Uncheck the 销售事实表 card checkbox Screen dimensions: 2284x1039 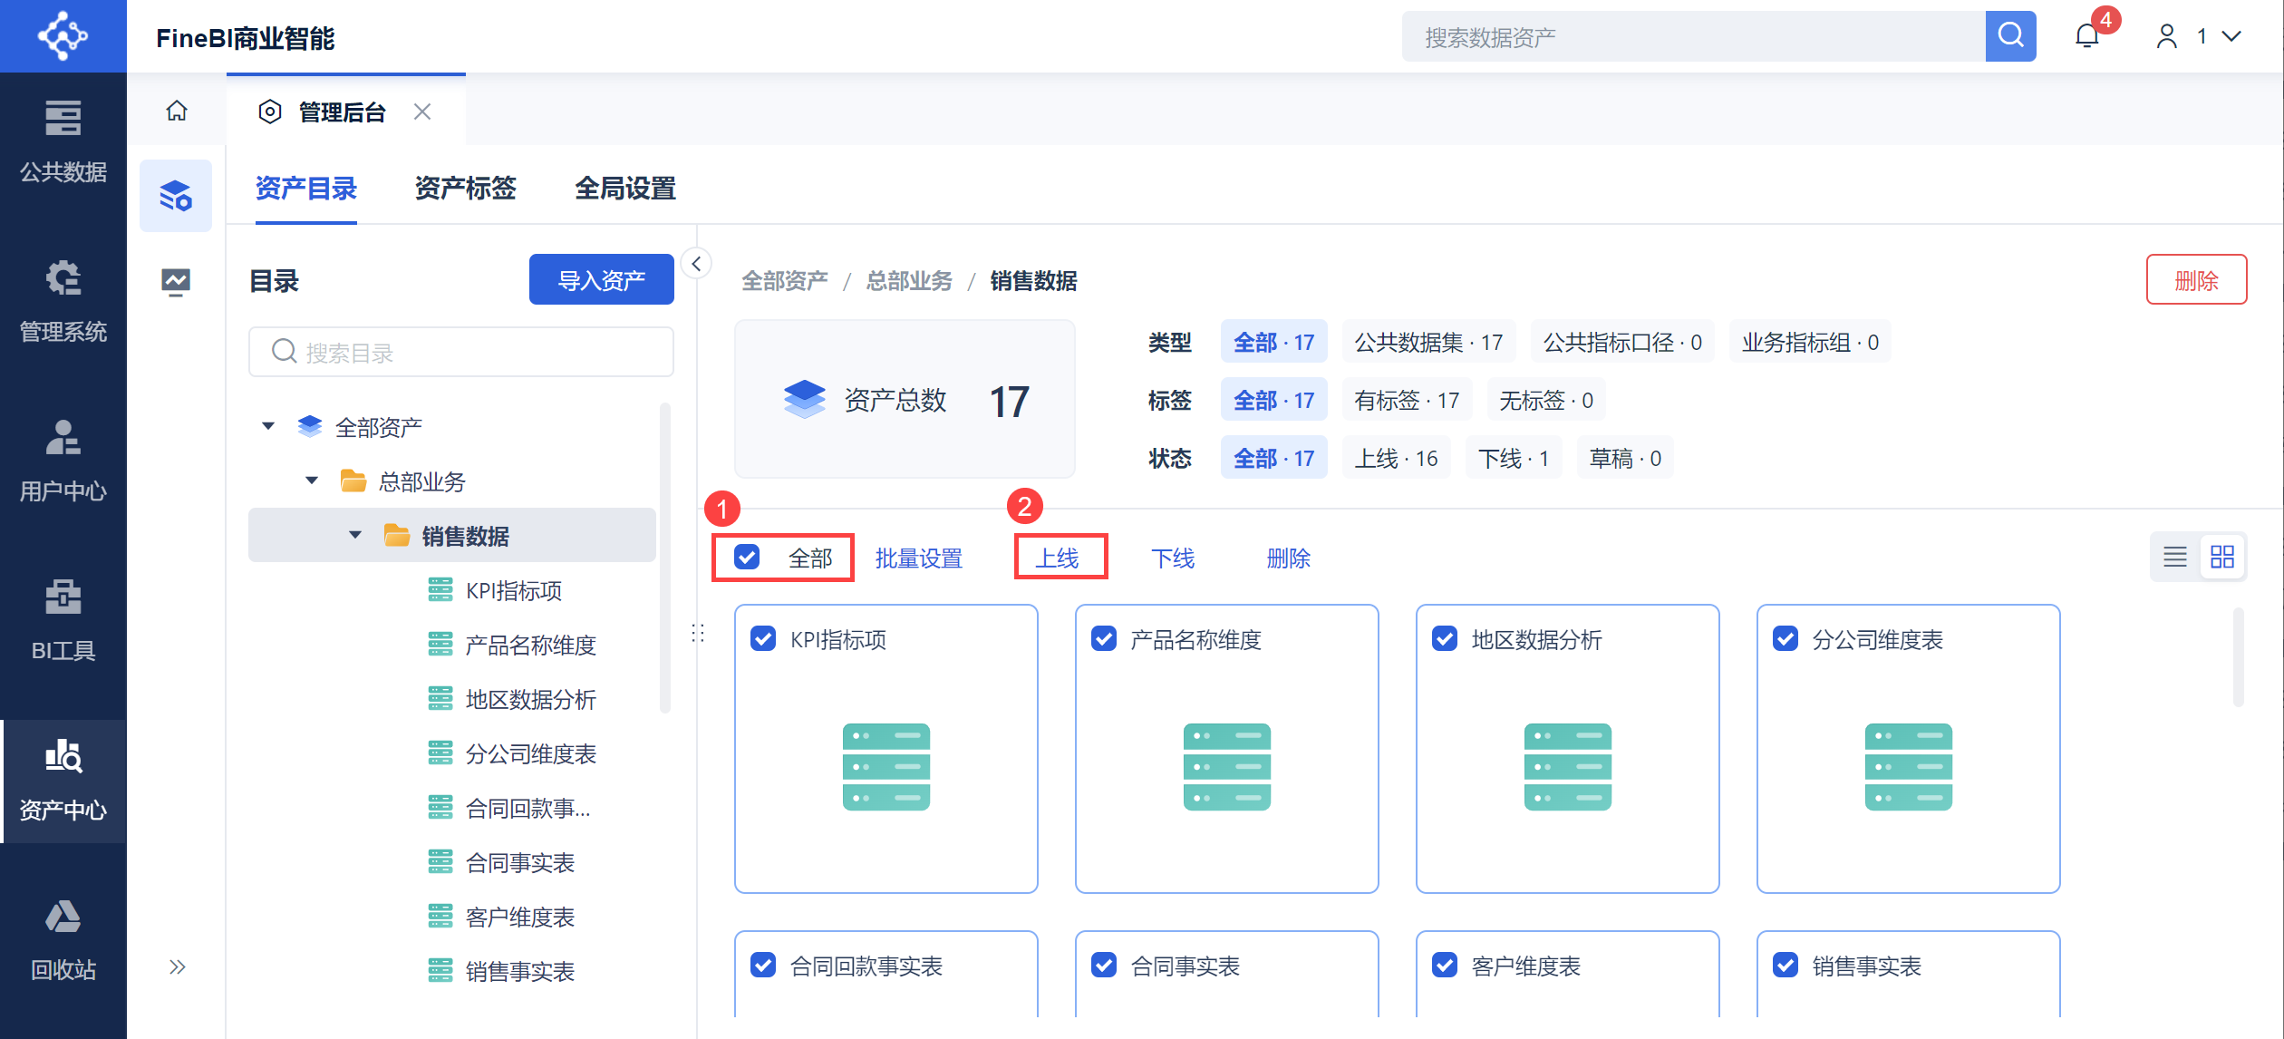(1786, 965)
